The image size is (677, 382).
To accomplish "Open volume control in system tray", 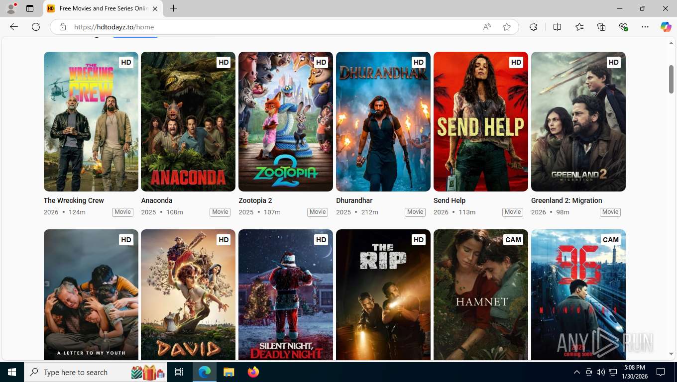I will pos(601,372).
